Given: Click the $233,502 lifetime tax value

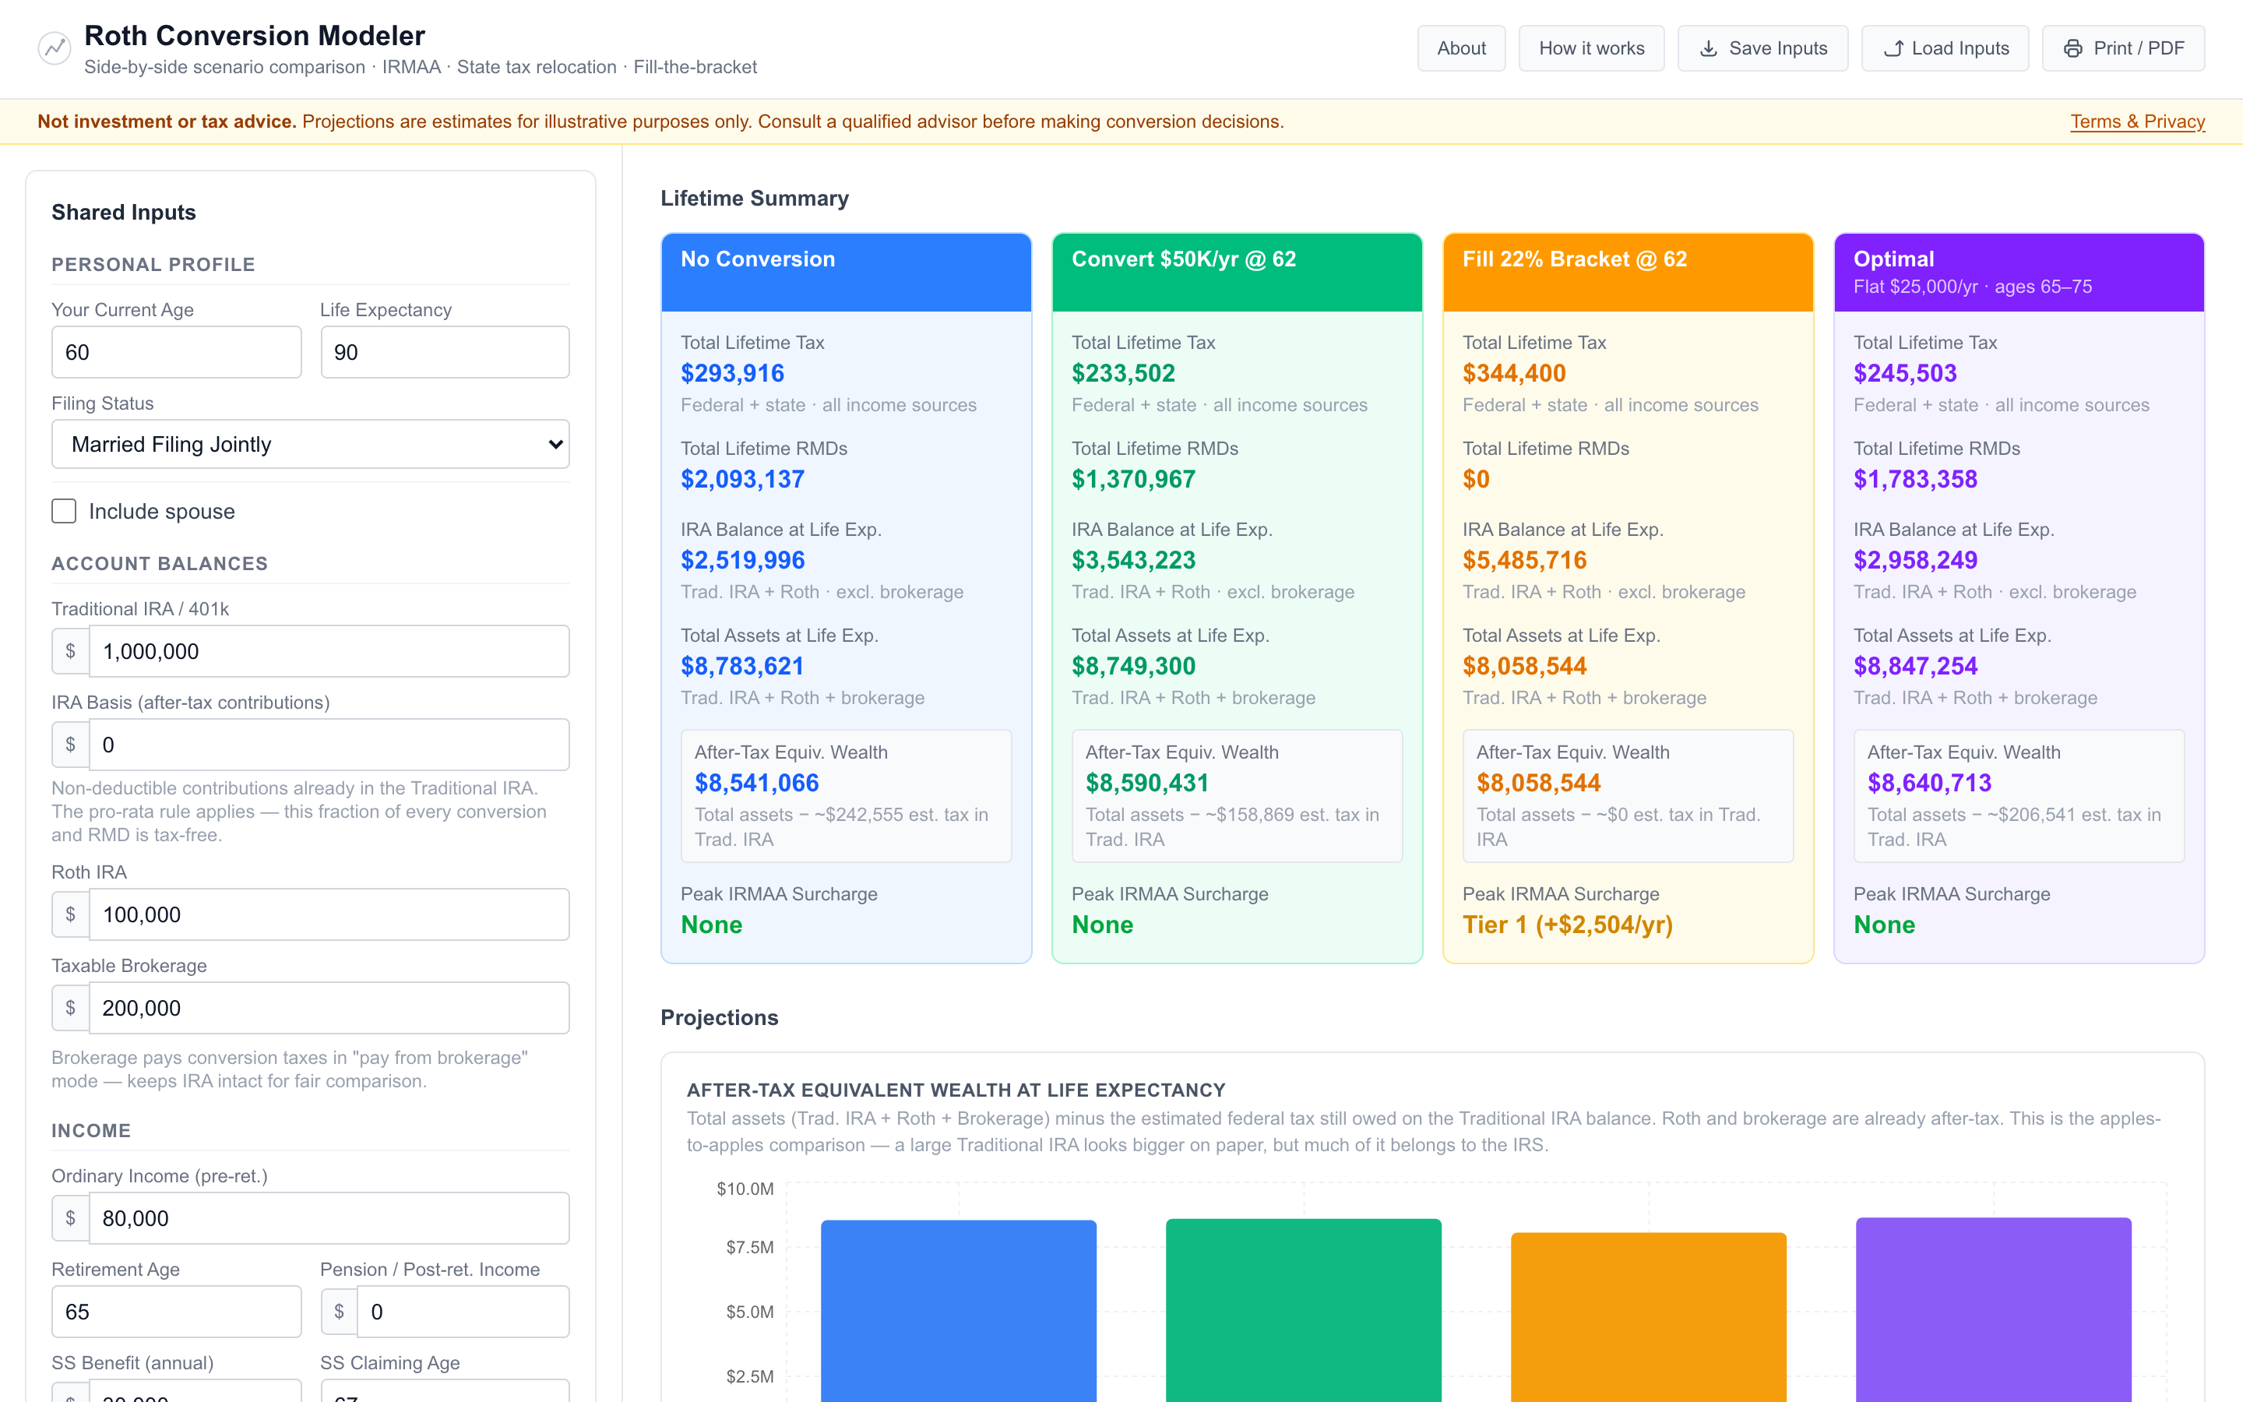Looking at the screenshot, I should pos(1123,374).
